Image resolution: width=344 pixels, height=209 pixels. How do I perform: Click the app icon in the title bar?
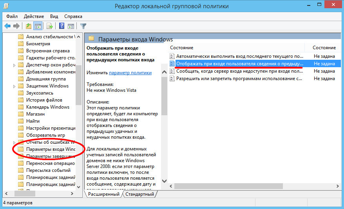click(x=6, y=6)
